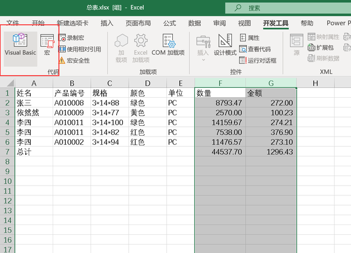This screenshot has width=351, height=253.
Task: Select quantity cell 8793.47
Action: tap(220, 103)
